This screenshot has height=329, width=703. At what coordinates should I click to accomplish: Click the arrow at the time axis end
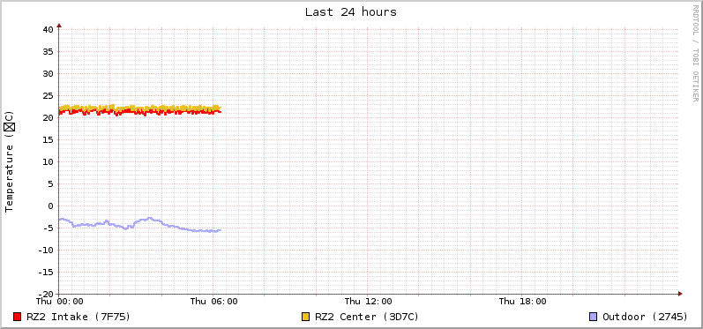pyautogui.click(x=680, y=294)
